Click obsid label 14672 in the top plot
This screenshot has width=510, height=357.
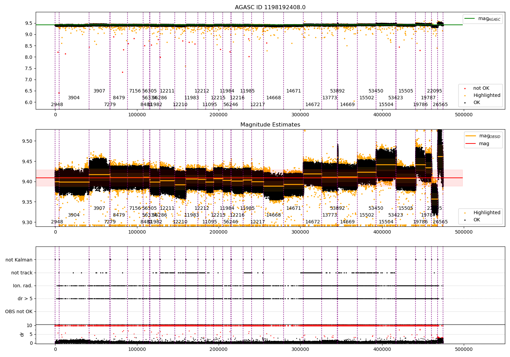313,104
